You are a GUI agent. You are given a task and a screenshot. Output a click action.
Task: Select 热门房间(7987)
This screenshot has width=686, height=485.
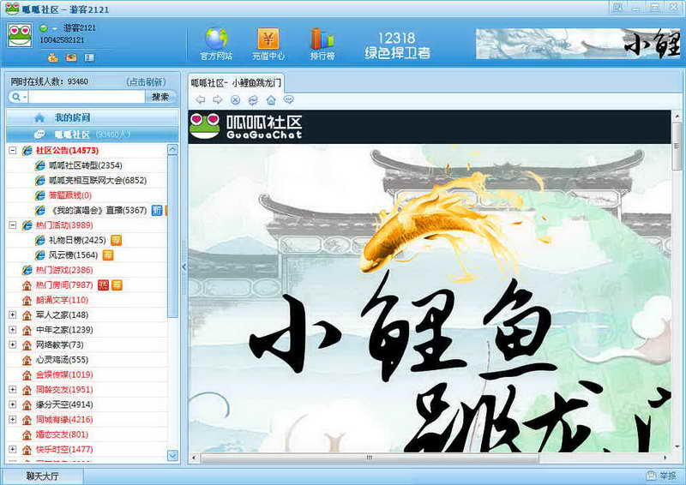point(64,285)
